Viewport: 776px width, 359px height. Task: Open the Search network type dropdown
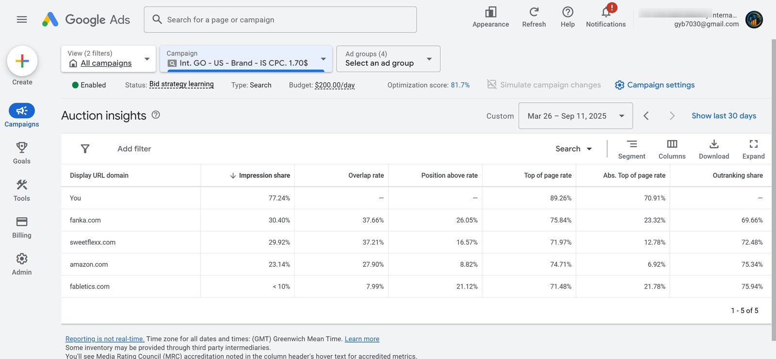click(574, 149)
